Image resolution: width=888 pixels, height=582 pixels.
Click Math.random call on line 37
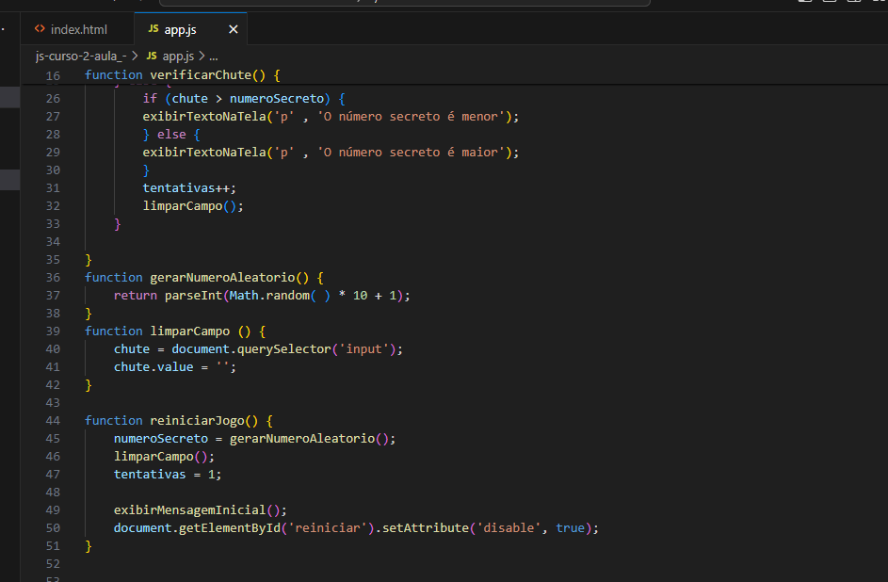pyautogui.click(x=280, y=296)
